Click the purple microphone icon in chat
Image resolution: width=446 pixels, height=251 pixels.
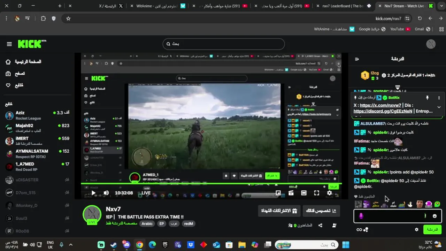click(361, 216)
